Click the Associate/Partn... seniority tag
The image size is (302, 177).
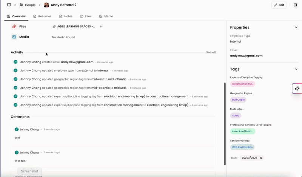click(242, 132)
